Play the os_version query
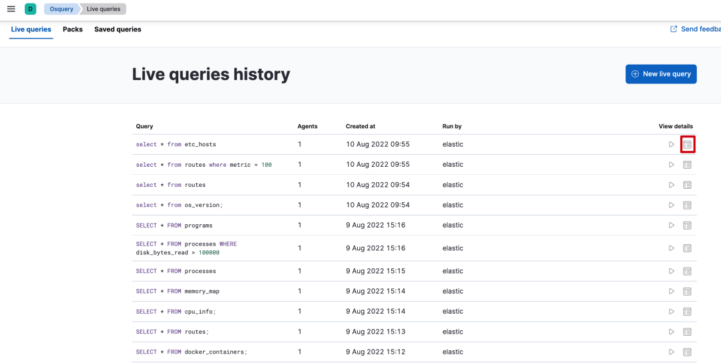Screen dimensions: 721x363 pyautogui.click(x=672, y=205)
